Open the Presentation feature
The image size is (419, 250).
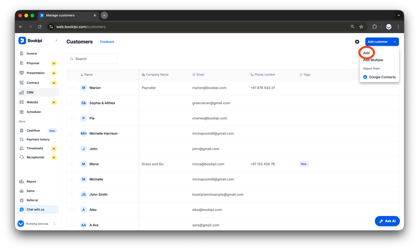(36, 73)
